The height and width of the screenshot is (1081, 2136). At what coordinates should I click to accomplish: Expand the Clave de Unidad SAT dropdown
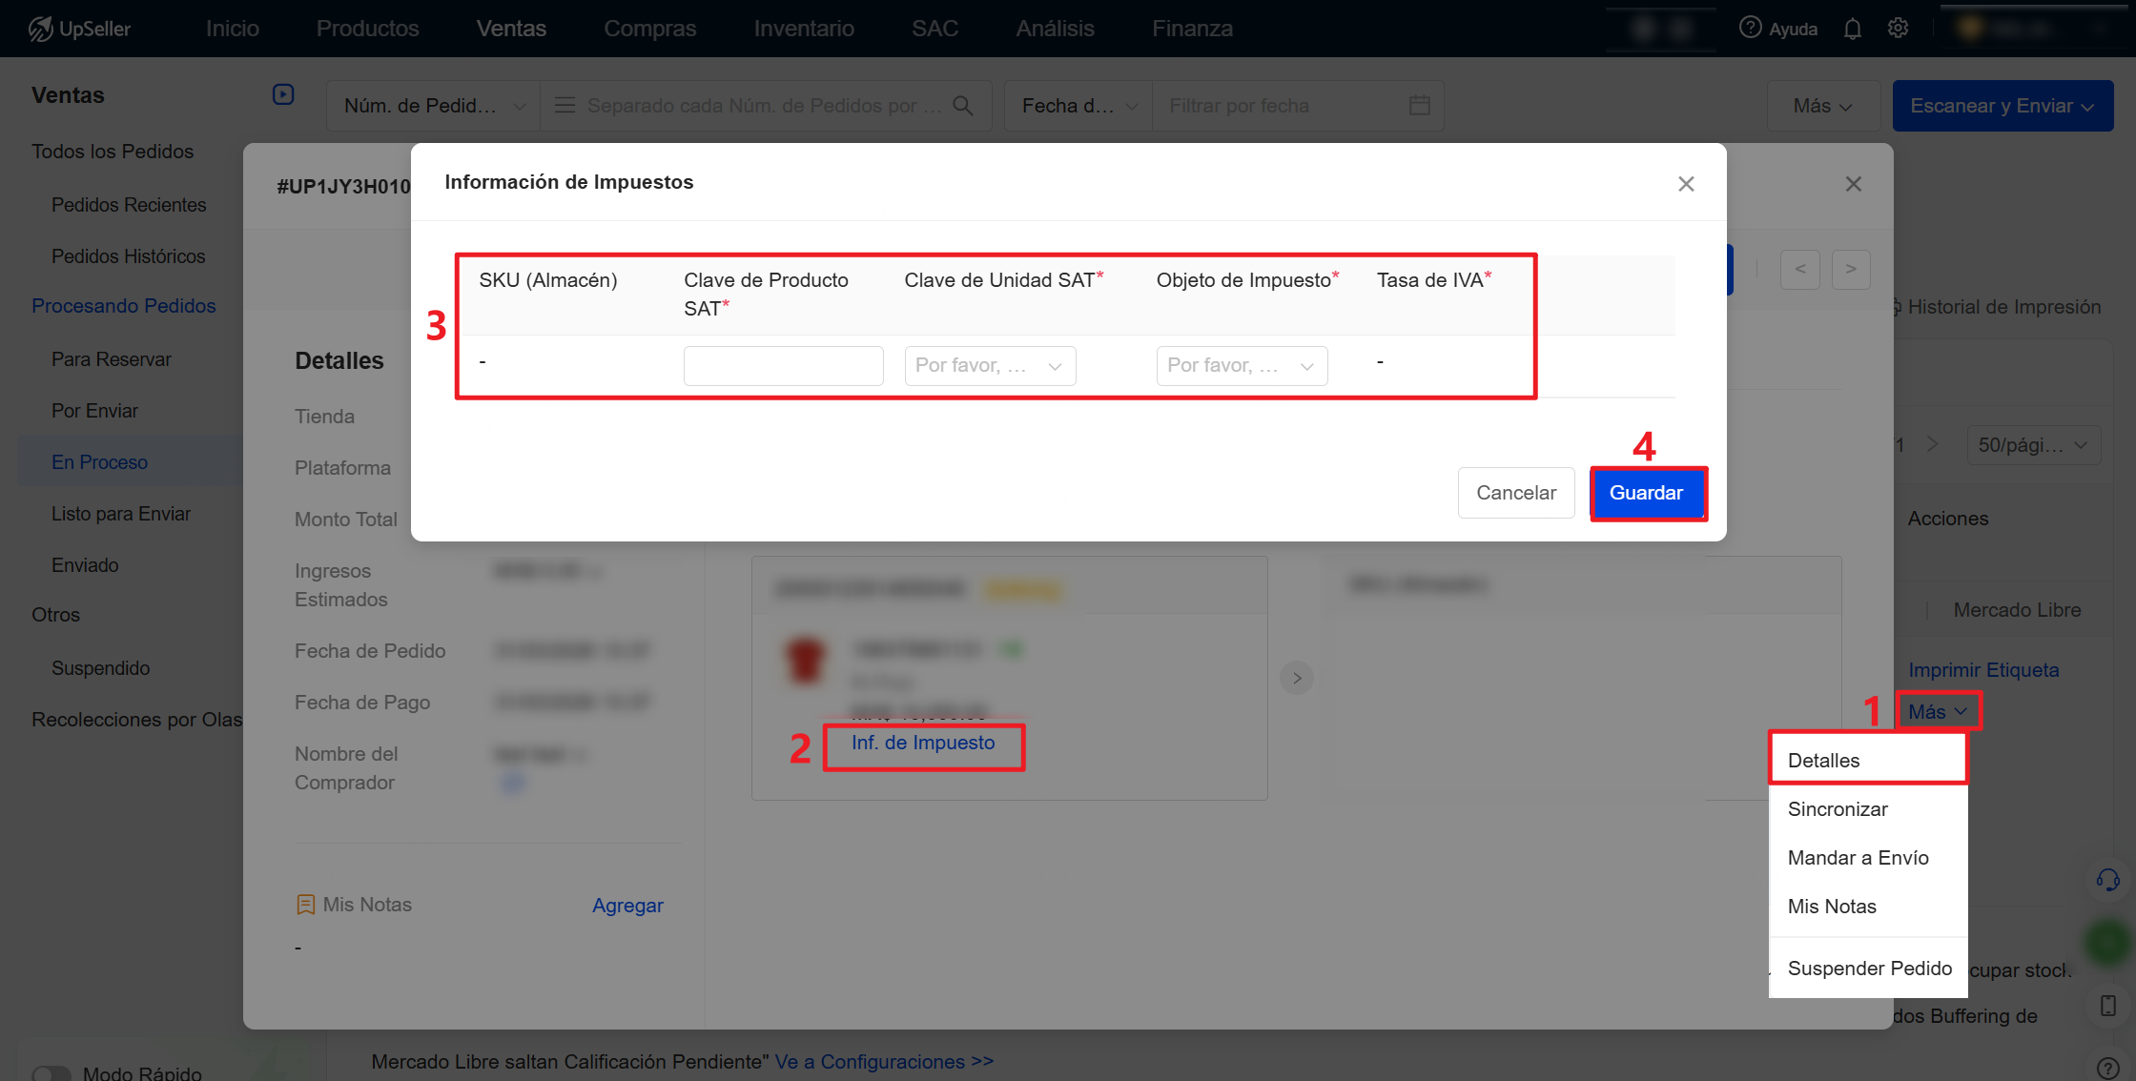click(x=990, y=366)
